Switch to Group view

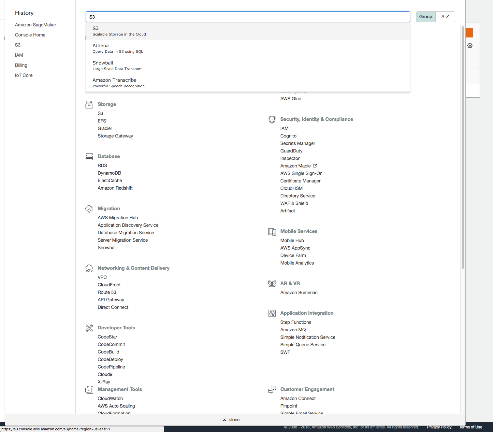click(x=426, y=17)
